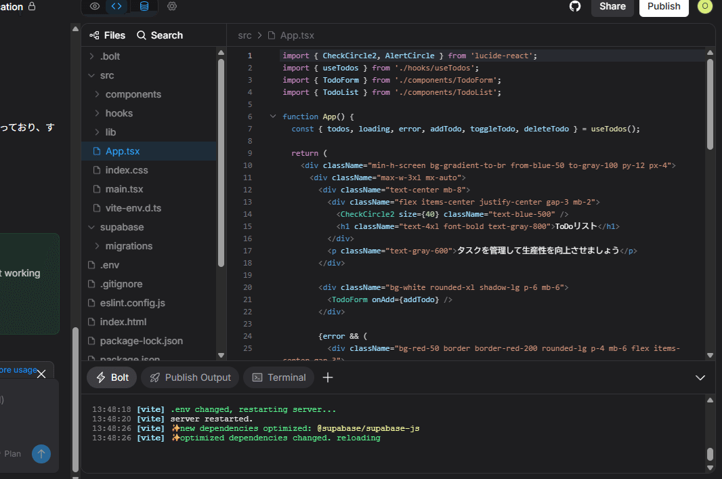
Task: Add a new terminal with plus icon
Action: point(328,377)
